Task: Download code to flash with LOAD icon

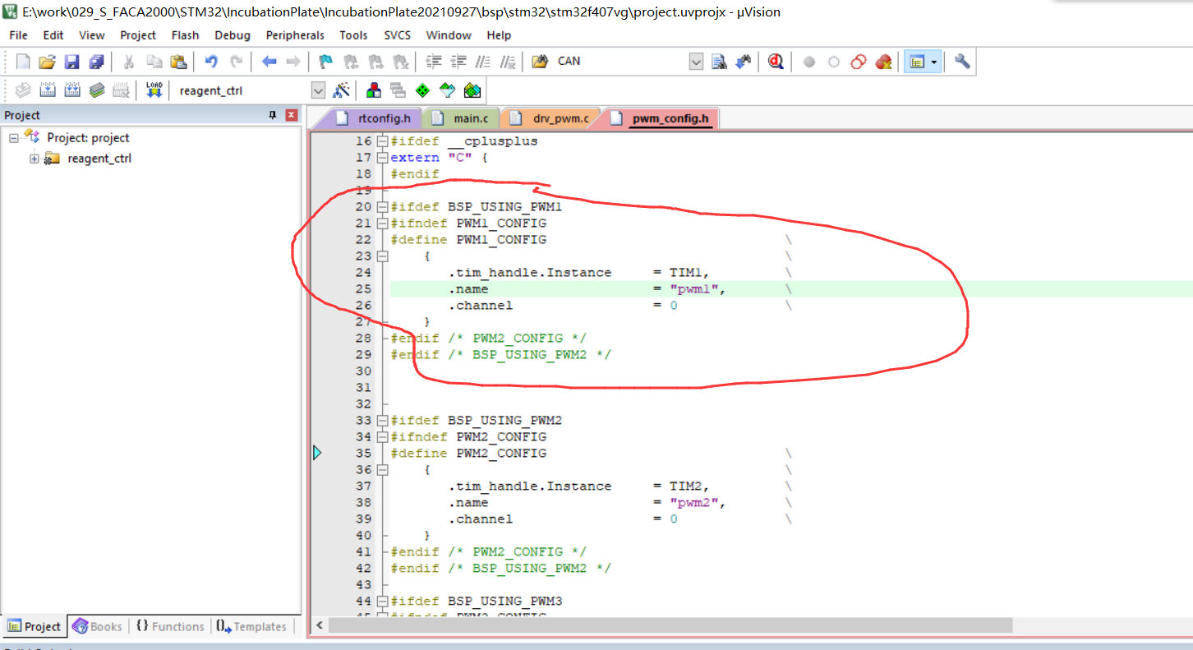Action: pyautogui.click(x=153, y=90)
